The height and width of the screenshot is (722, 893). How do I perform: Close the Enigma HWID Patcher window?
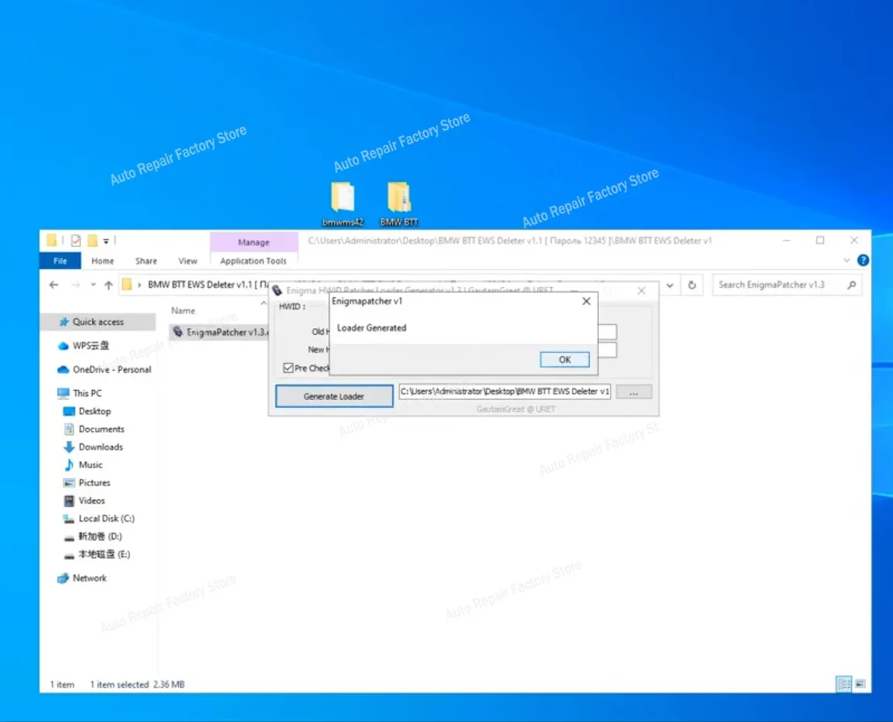pyautogui.click(x=642, y=291)
